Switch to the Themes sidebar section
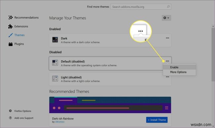Viewport: 215px width, 128px height. [x=16, y=35]
